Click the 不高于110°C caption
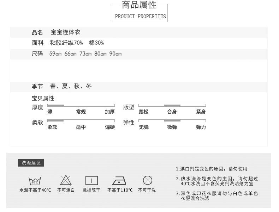The height and width of the screenshot is (212, 279). (120, 190)
